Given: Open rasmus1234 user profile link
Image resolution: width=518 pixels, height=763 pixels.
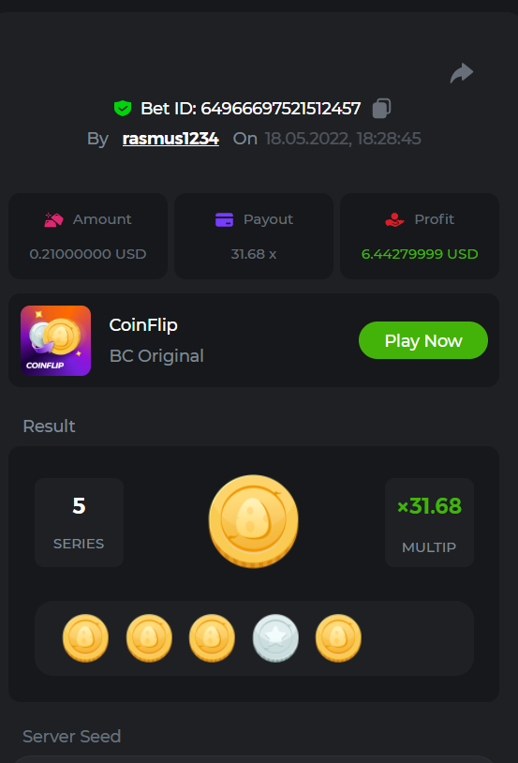Looking at the screenshot, I should coord(170,139).
